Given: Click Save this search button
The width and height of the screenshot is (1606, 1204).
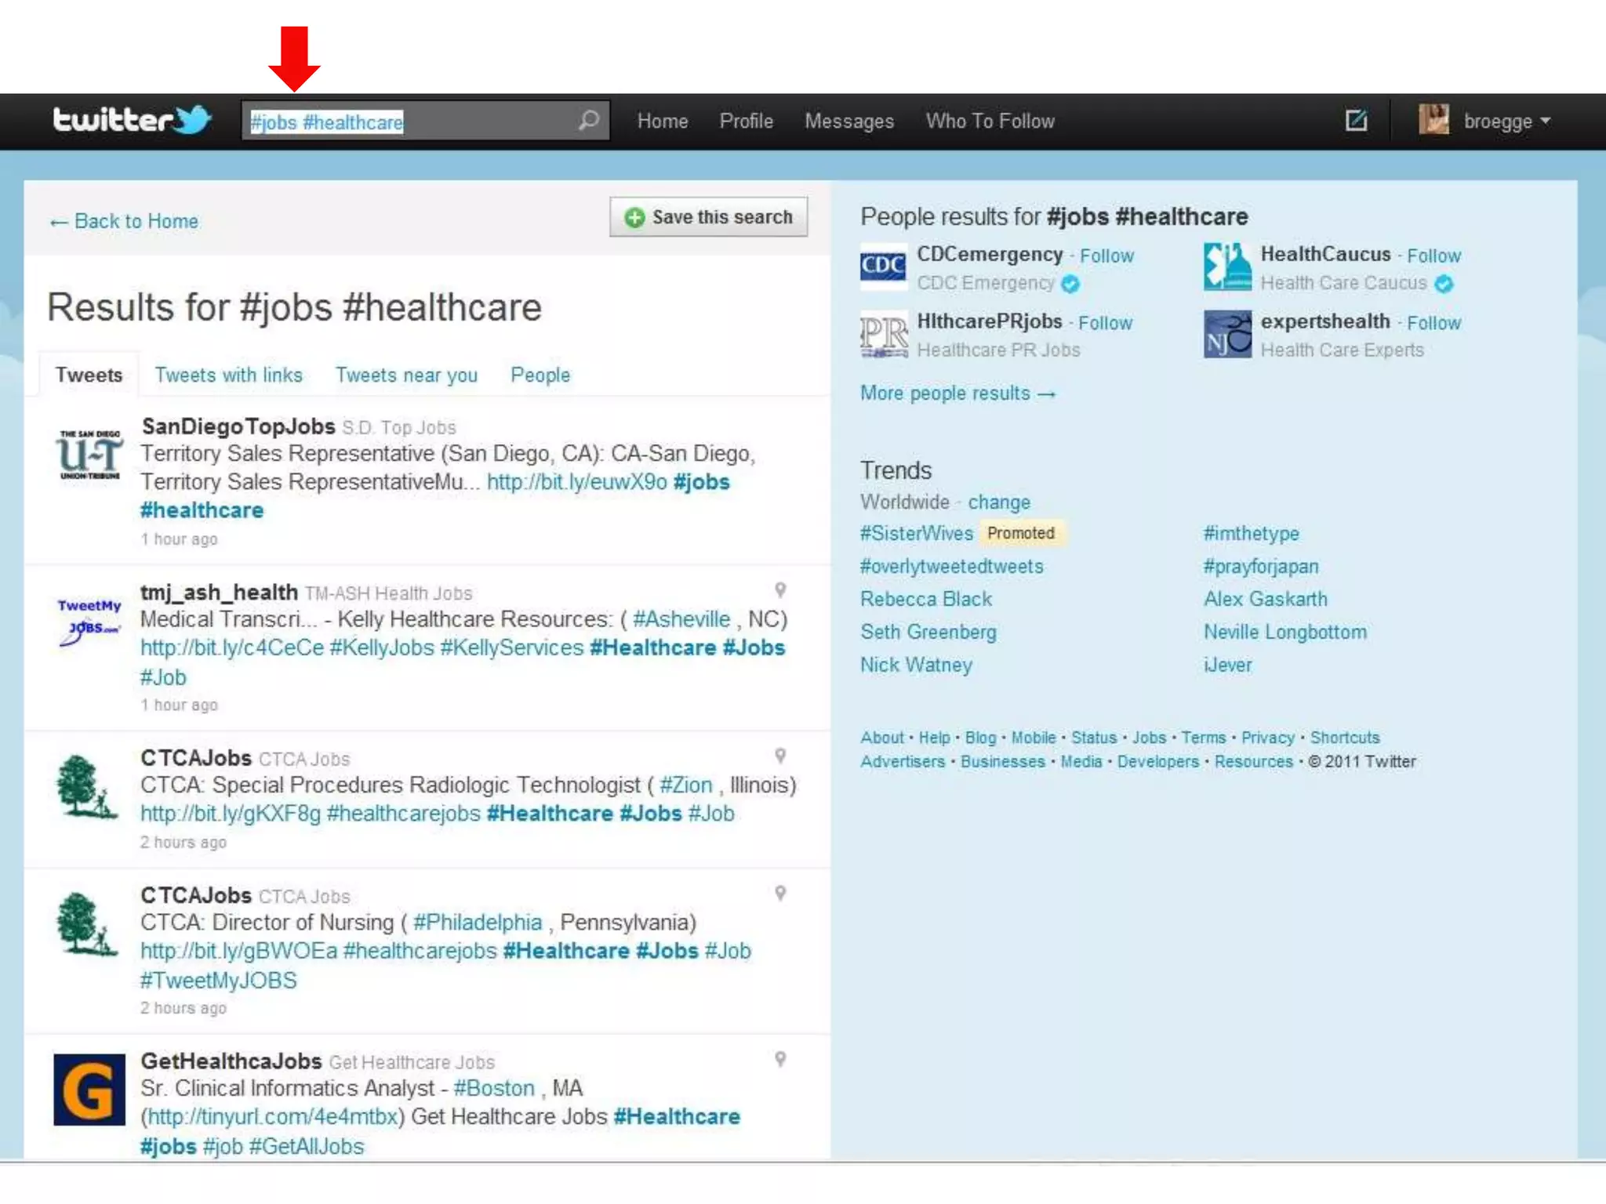Looking at the screenshot, I should [709, 217].
